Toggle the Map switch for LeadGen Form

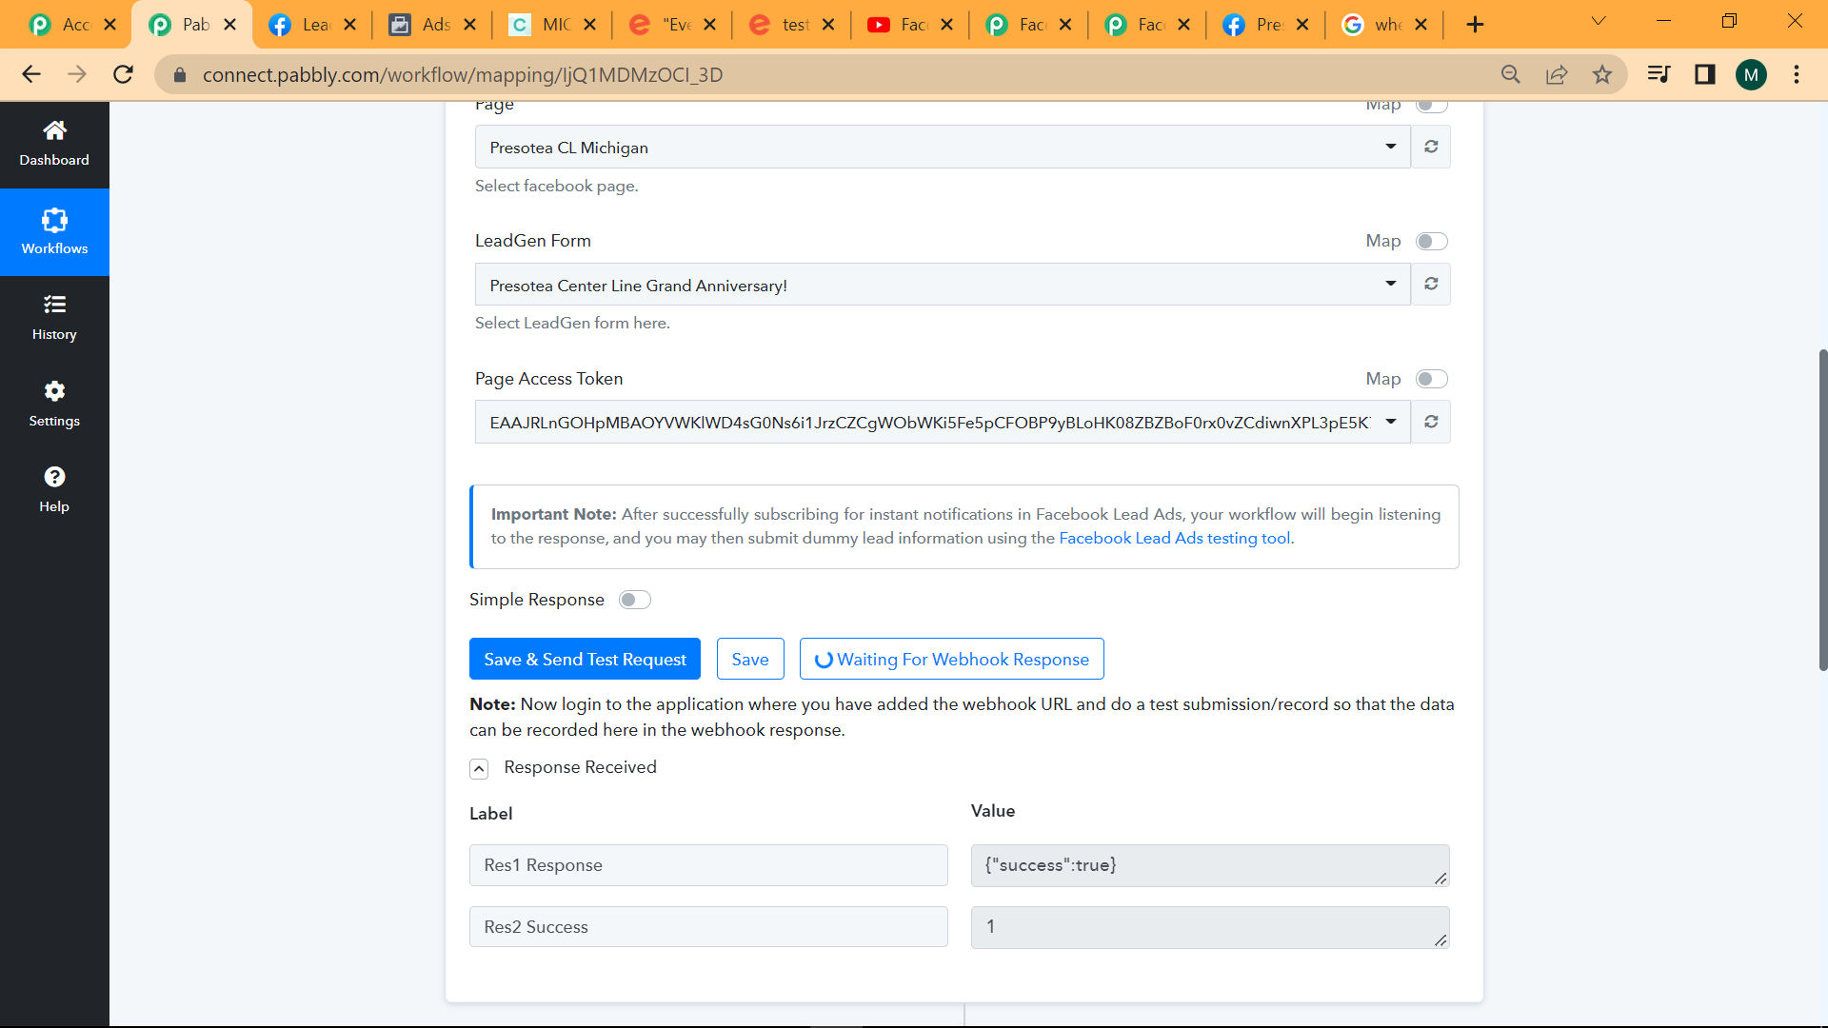point(1431,241)
